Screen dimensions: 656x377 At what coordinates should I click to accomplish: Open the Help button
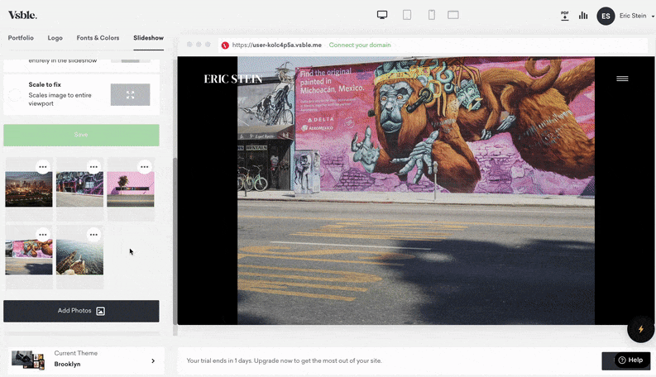point(631,360)
